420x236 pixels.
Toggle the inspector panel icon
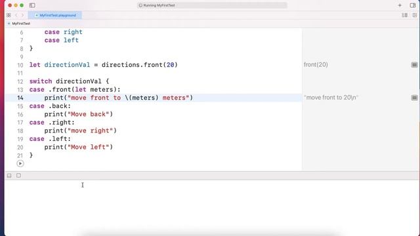413,5
